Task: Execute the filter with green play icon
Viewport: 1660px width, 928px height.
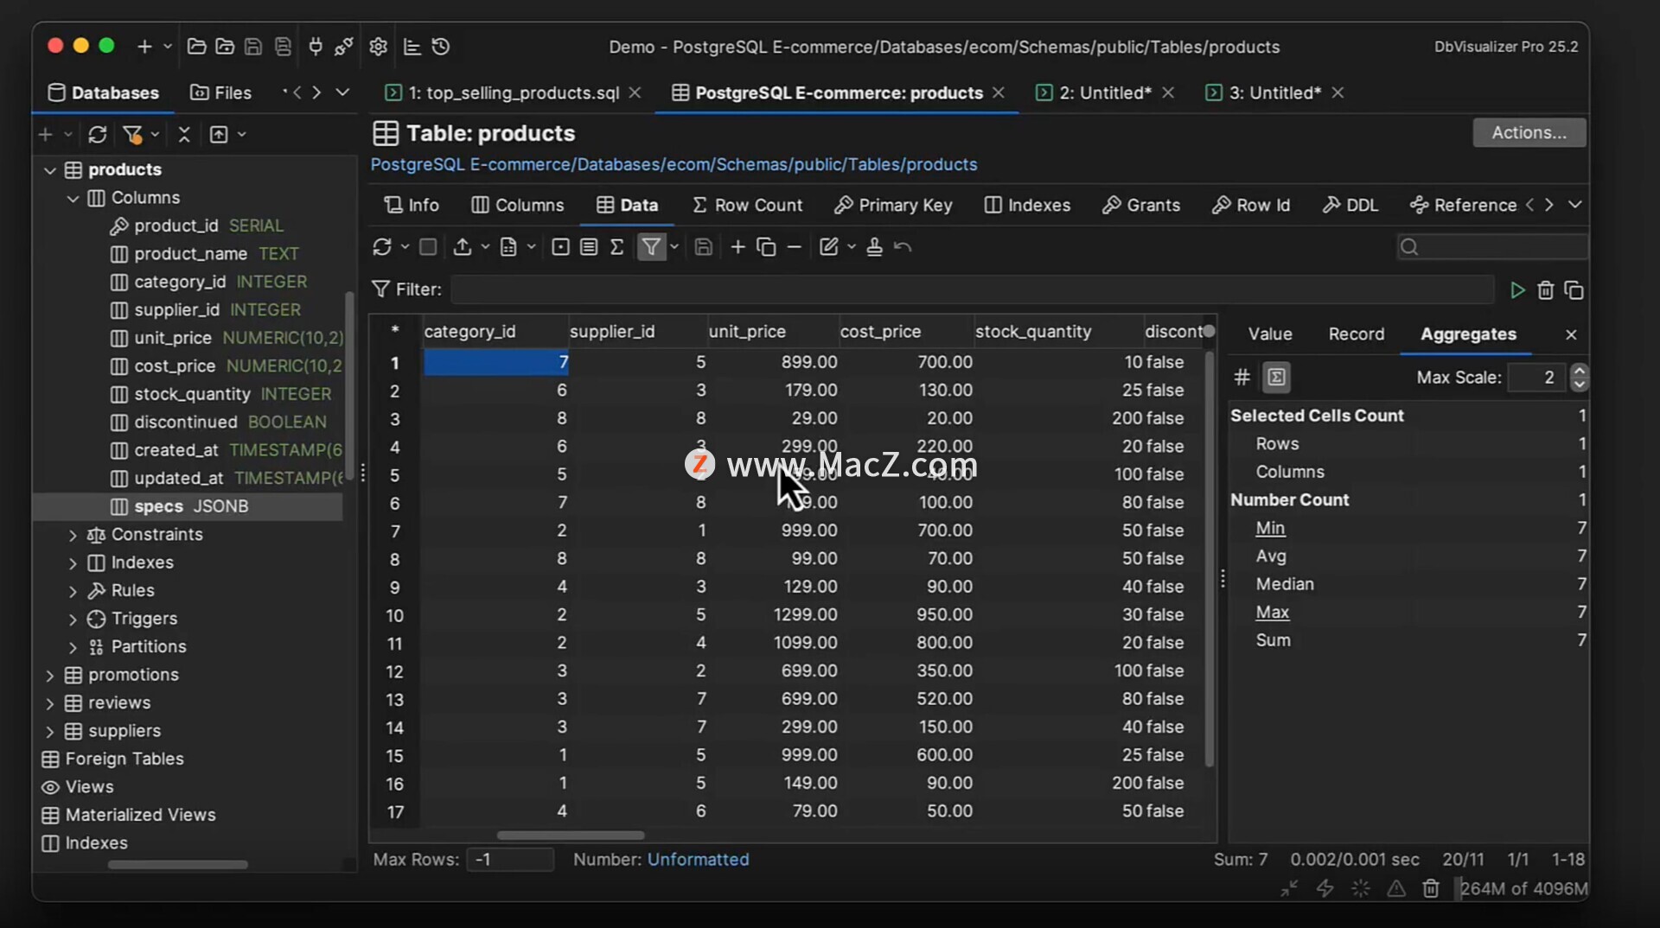Action: tap(1517, 290)
